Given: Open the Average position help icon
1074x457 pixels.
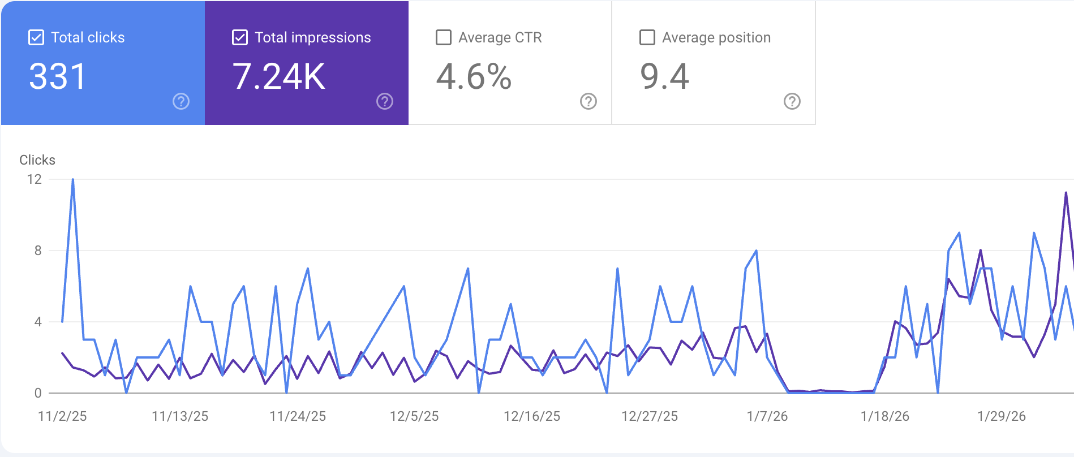Looking at the screenshot, I should [x=792, y=101].
